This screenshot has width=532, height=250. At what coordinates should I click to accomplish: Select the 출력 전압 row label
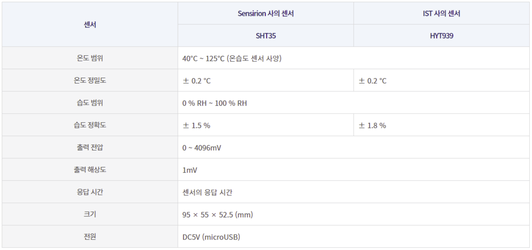90,147
